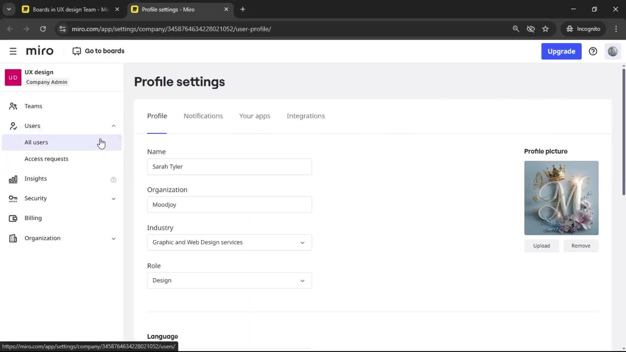Open the Teams sidebar item
The width and height of the screenshot is (626, 352).
62,106
